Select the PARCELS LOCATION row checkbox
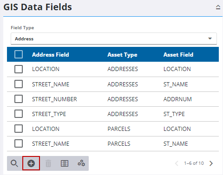This screenshot has height=175, width=223. (19, 129)
